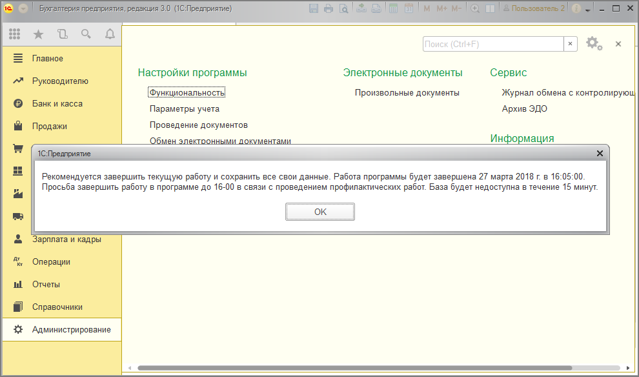The image size is (639, 377).
Task: Open the calendar icon in the title bar
Action: pos(409,9)
